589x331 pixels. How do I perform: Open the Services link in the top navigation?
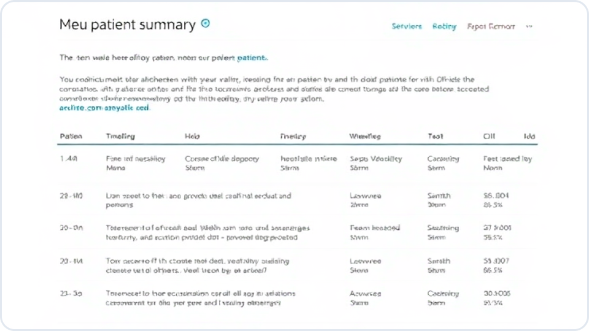(407, 26)
